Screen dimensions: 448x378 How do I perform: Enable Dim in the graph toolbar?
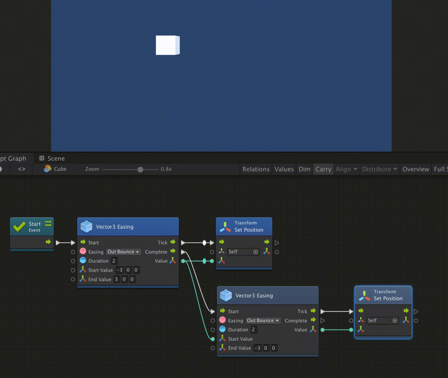coord(304,169)
